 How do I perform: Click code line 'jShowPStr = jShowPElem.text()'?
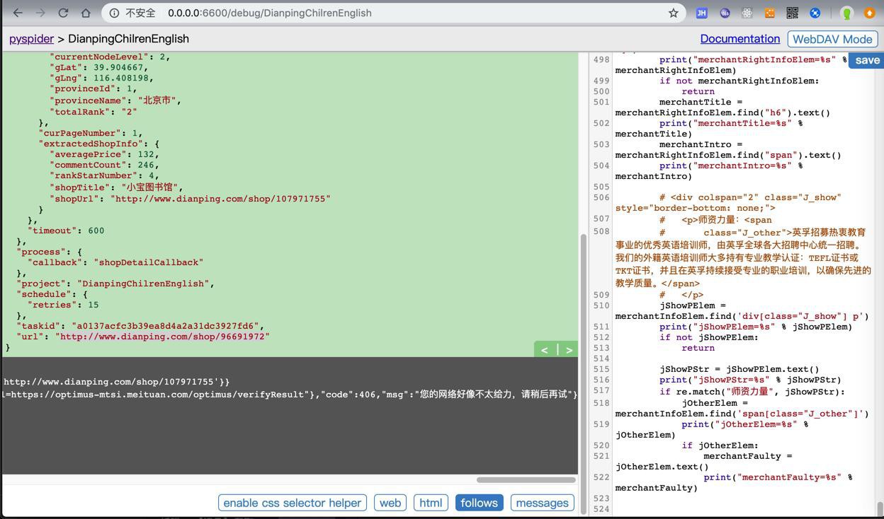(x=739, y=369)
